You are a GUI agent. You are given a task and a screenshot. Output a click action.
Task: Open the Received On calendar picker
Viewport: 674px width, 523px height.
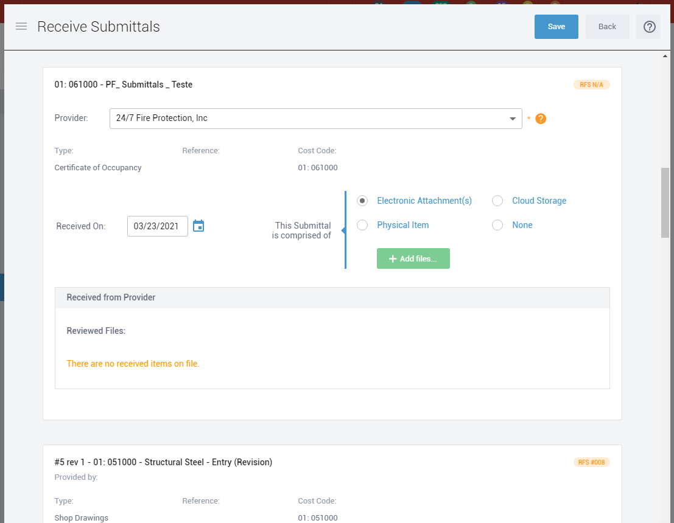198,226
